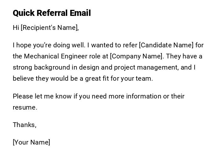This screenshot has width=223, height=162.
Task: Click the [Your Name] signature placeholder
Action: [x=32, y=142]
